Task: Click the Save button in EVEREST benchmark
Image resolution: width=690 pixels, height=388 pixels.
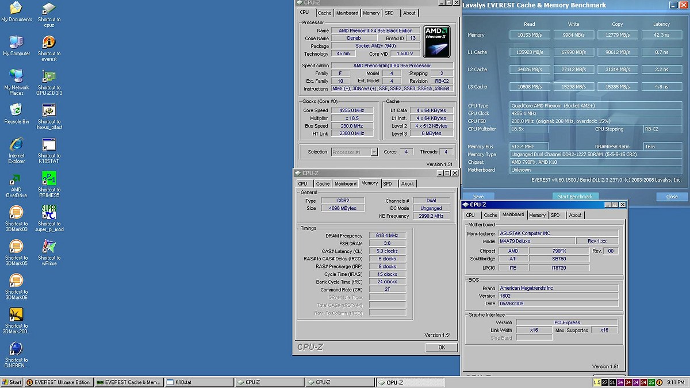Action: click(x=478, y=197)
